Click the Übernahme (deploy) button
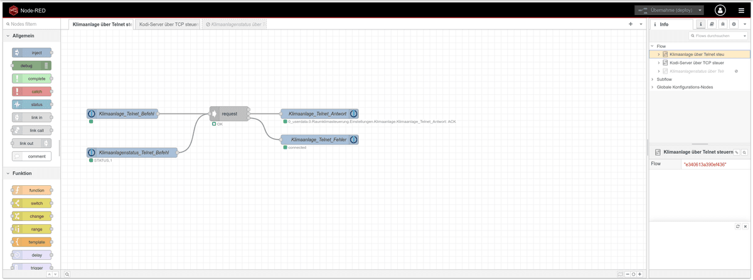The image size is (753, 280). click(666, 10)
